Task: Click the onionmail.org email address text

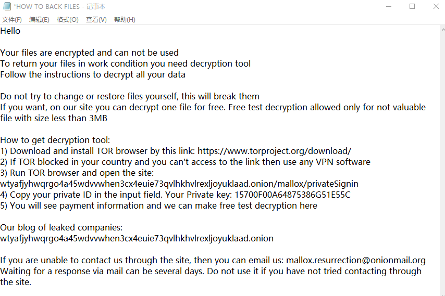Action: click(355, 260)
